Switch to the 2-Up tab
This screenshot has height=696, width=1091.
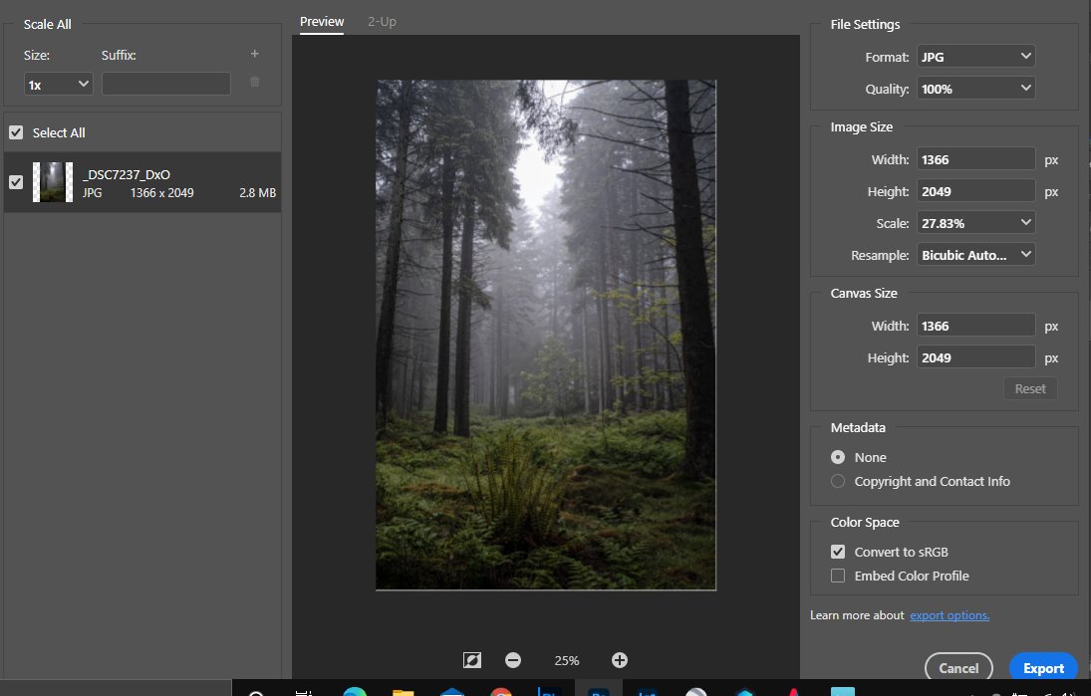pos(382,22)
